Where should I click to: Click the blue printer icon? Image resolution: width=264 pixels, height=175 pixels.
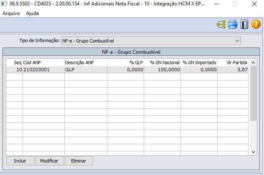(x=233, y=25)
